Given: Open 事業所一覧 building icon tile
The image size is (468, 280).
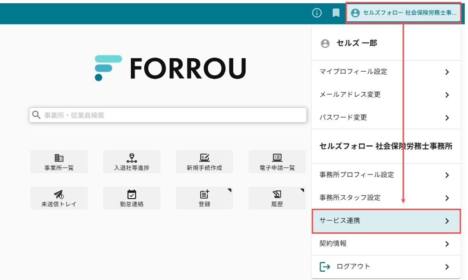Looking at the screenshot, I should 59,162.
